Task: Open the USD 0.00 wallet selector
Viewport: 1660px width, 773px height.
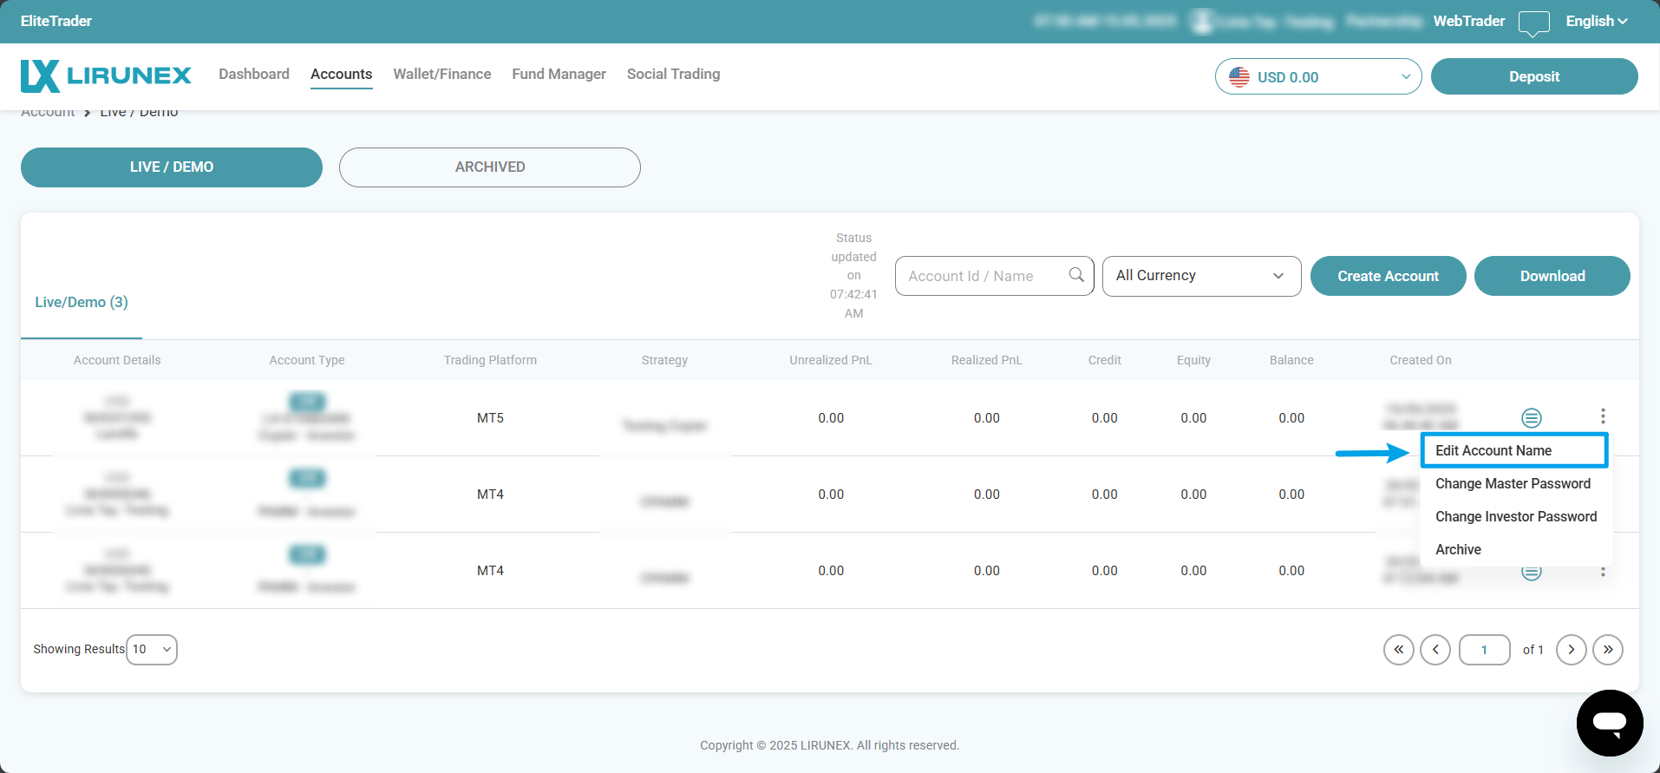Action: click(1317, 77)
